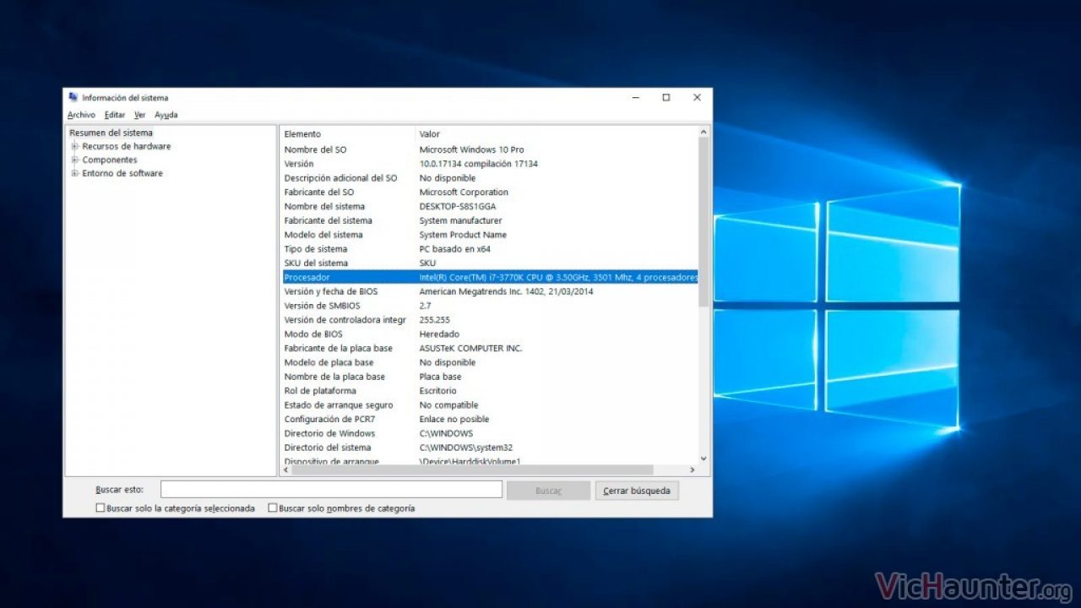Select the Fabricante del SO row

(489, 192)
